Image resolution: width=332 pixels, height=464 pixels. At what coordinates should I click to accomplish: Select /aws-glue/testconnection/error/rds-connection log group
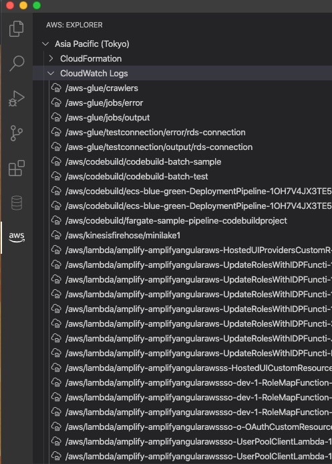pyautogui.click(x=156, y=133)
